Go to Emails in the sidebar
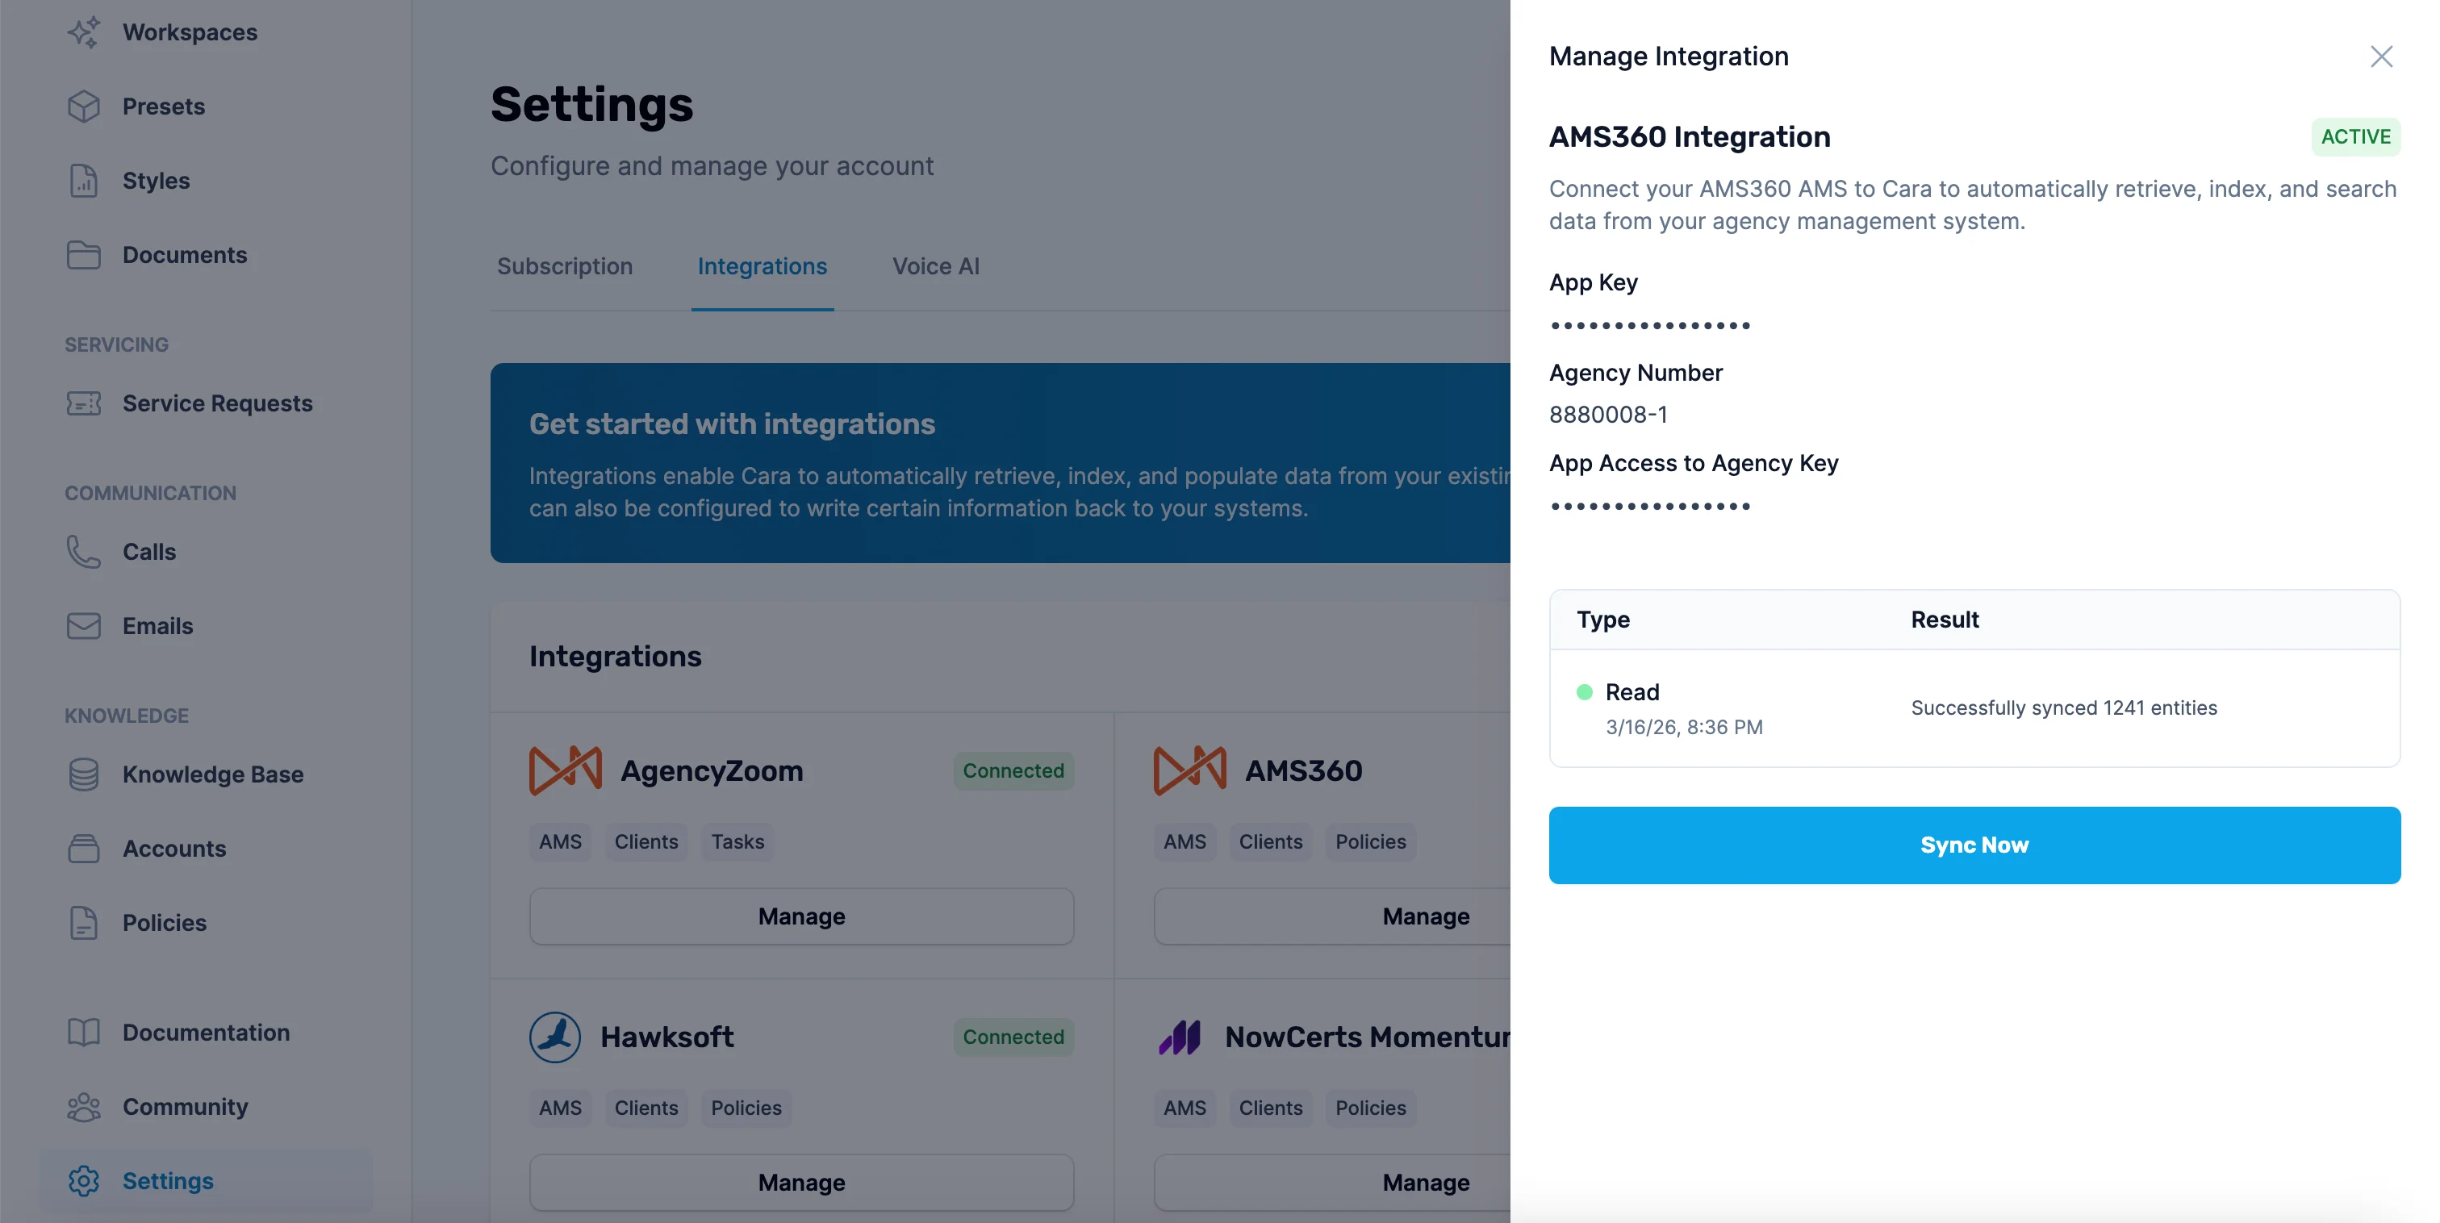The height and width of the screenshot is (1223, 2440). (x=157, y=626)
